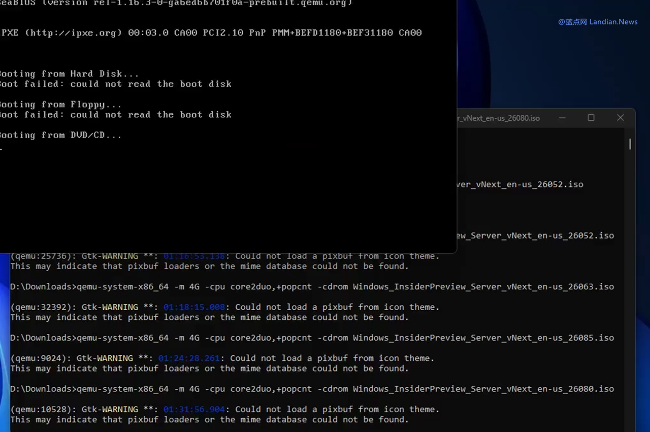This screenshot has width=650, height=432.
Task: Click the line 'ew_Server_vNext_en-us_26052.iso' in terminal
Action: 535,236
